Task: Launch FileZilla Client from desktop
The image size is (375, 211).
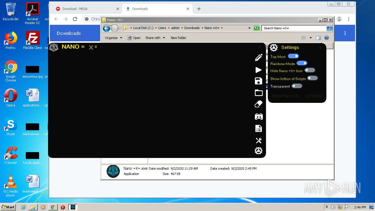Action: (x=33, y=40)
